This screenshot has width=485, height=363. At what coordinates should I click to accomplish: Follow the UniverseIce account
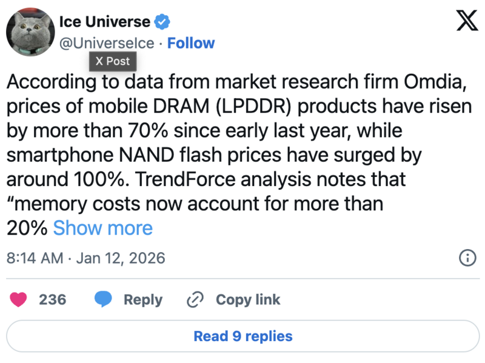(x=191, y=43)
